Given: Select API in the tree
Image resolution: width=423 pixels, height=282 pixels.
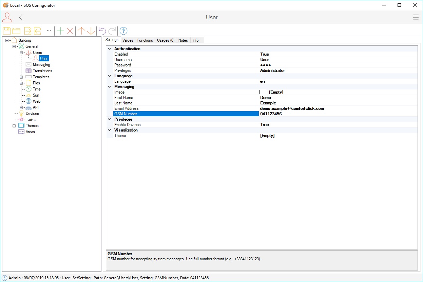Looking at the screenshot, I should click(36, 107).
